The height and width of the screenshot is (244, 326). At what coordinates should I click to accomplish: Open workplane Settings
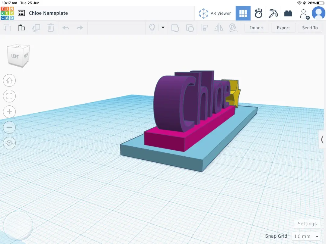pyautogui.click(x=307, y=224)
